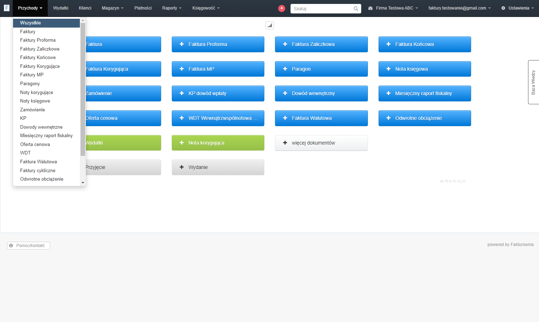539x322 pixels.
Task: Click the info icon on Pomoc/kontakt
Action: (x=11, y=246)
